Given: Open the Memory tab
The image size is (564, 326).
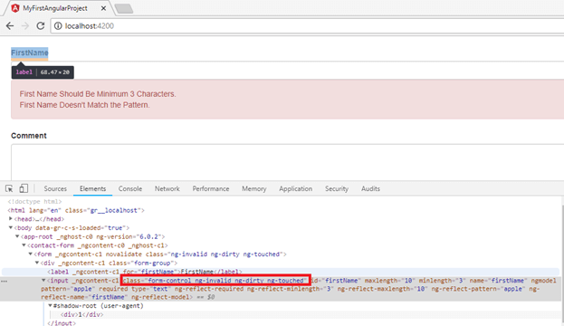Looking at the screenshot, I should (x=254, y=188).
